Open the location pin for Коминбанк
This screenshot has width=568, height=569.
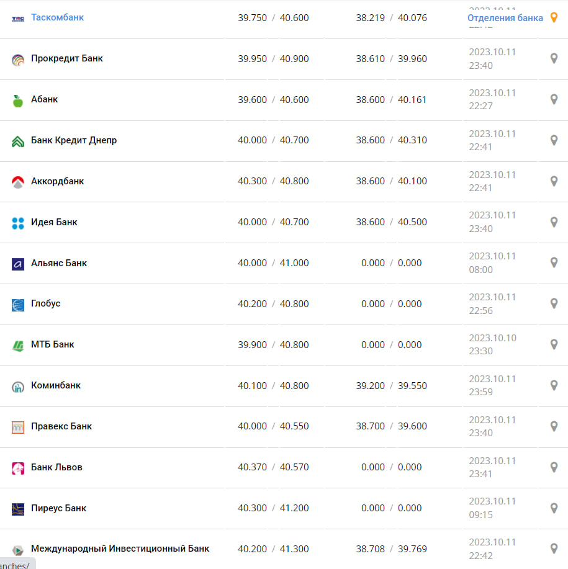tap(554, 385)
